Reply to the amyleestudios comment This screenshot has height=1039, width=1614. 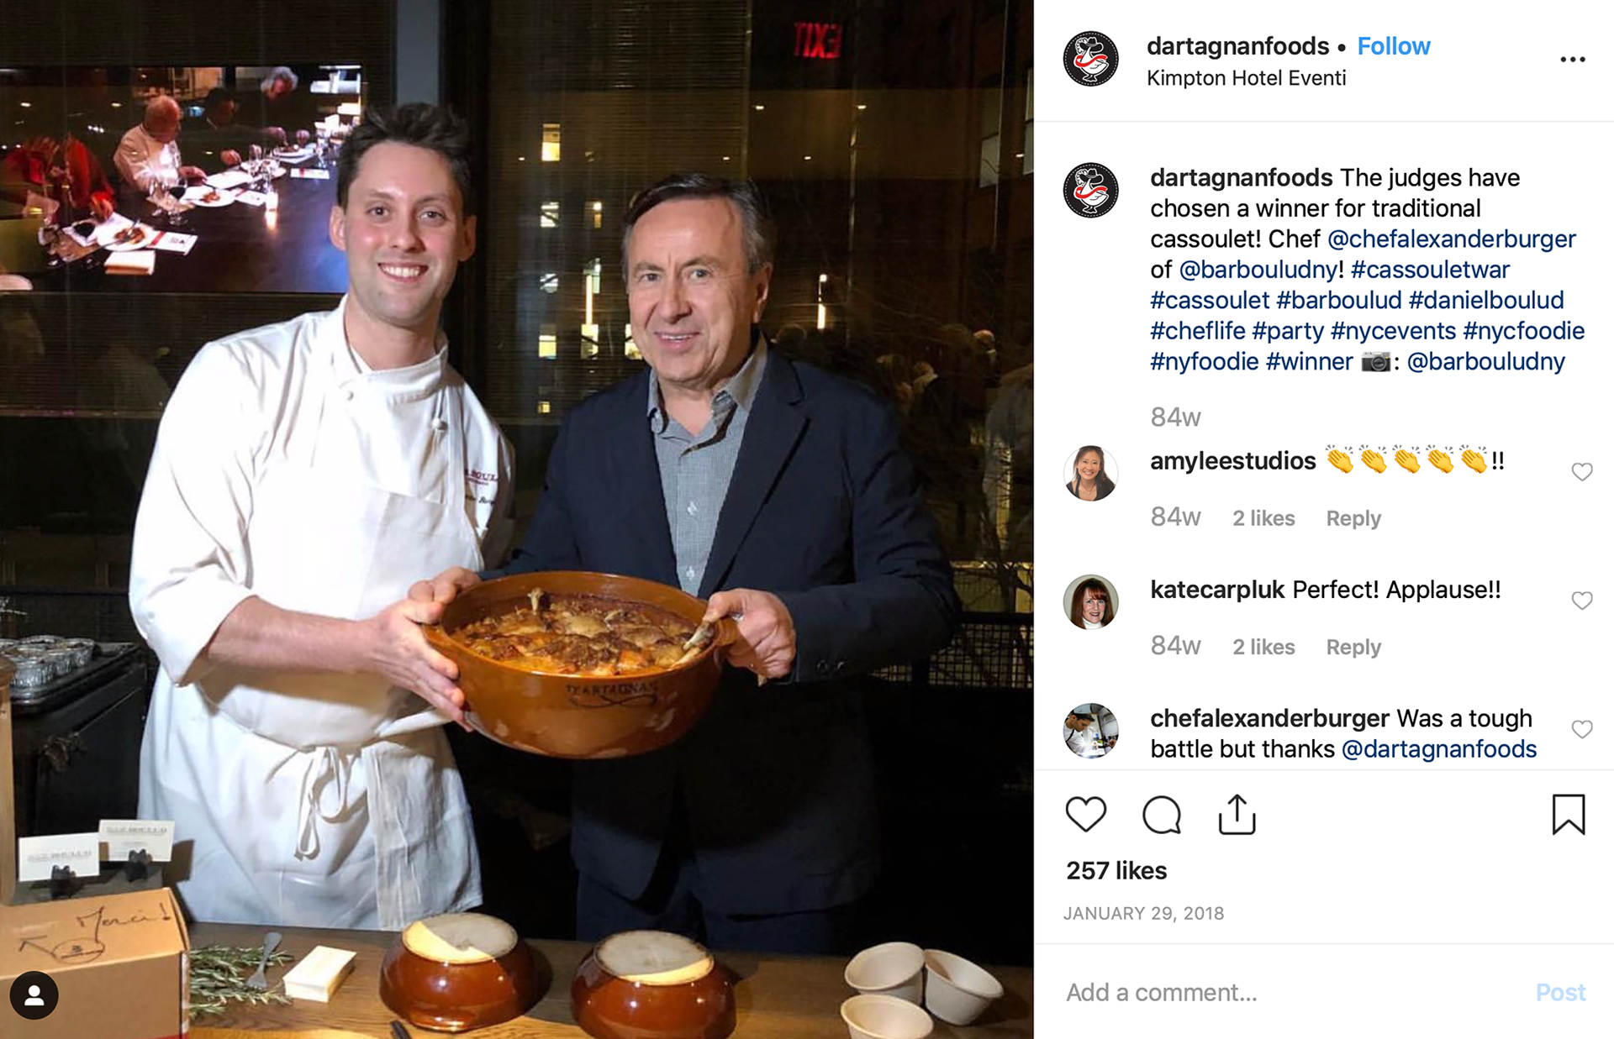coord(1353,518)
